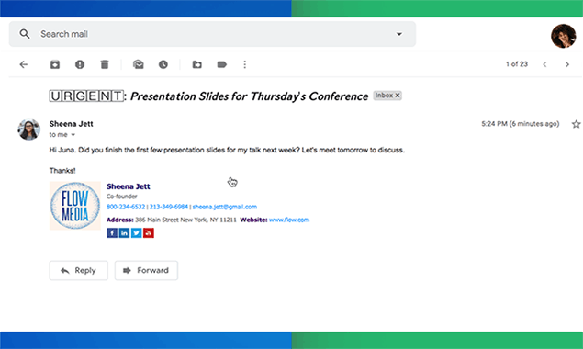Click the Flow Media logo in signature
Image resolution: width=583 pixels, height=349 pixels.
tap(75, 206)
